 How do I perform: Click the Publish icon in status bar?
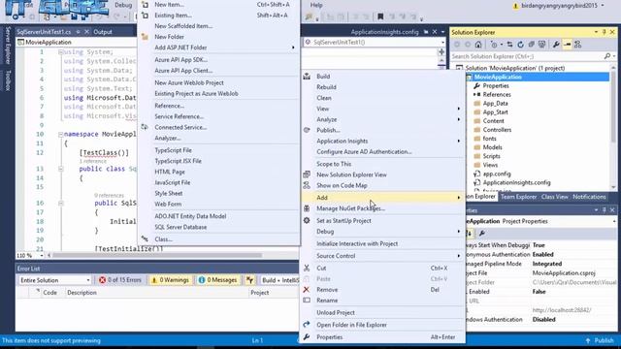[x=588, y=340]
